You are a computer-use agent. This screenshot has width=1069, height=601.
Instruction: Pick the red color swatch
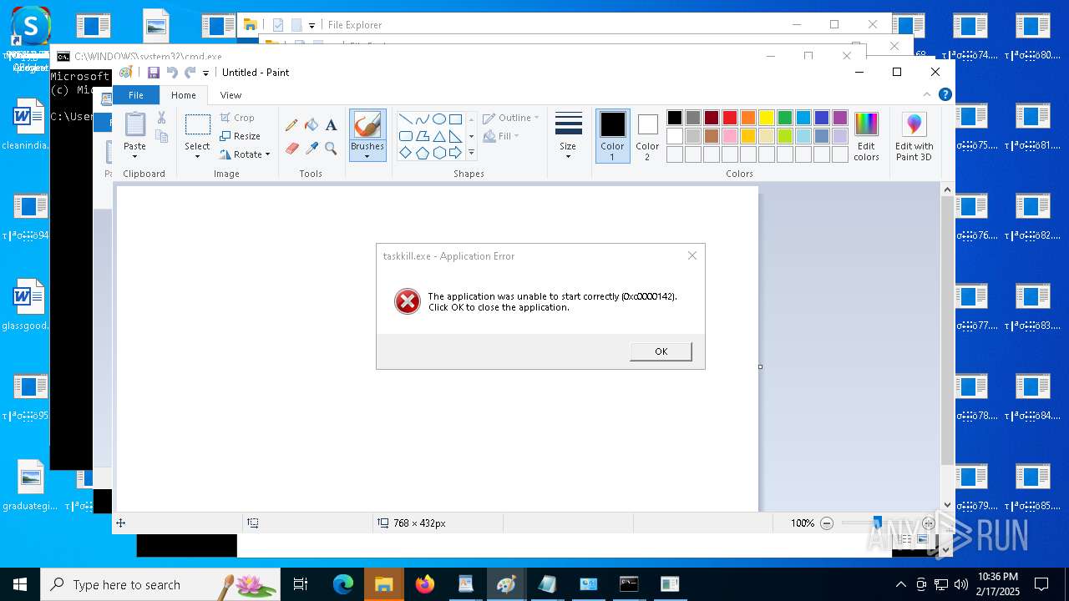(x=730, y=118)
